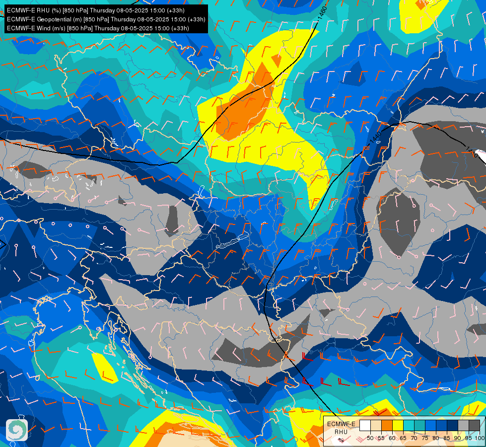Click the legend value 75
The width and height of the screenshot is (486, 447).
point(425,438)
